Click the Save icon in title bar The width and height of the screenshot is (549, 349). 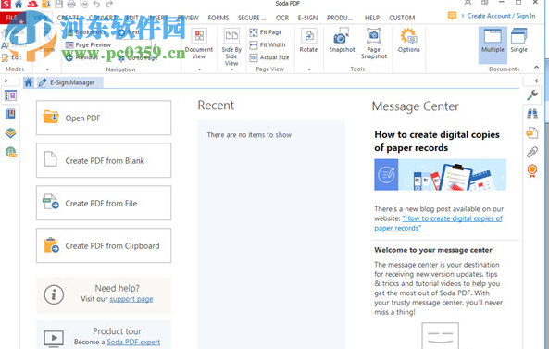coord(58,4)
